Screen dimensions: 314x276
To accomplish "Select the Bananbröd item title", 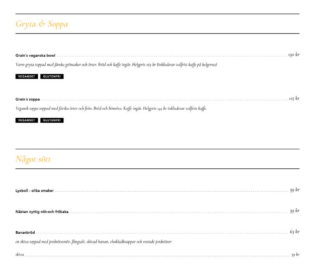I will 25,233.
